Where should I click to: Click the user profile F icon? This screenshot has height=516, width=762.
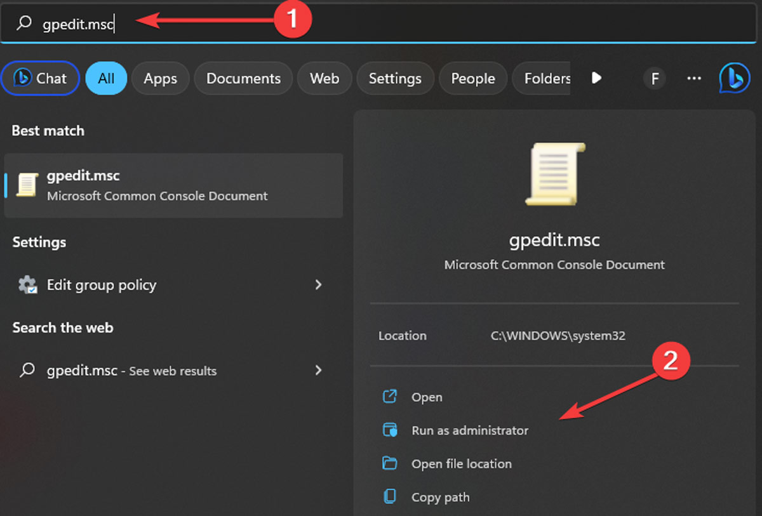tap(654, 78)
